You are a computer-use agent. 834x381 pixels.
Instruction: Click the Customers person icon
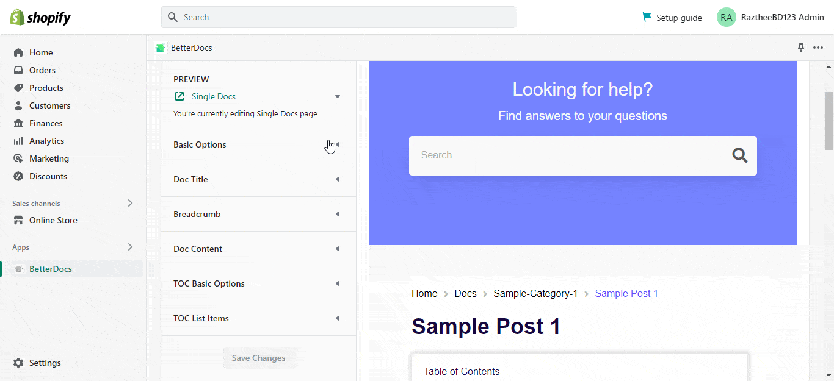[x=18, y=105]
